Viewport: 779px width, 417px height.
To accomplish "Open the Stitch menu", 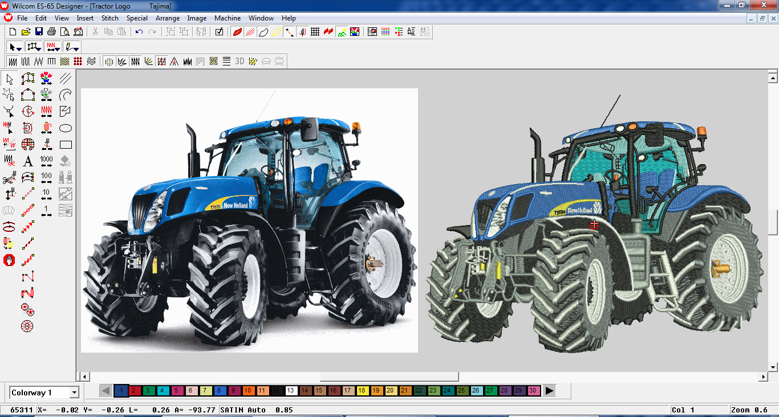I will [x=110, y=18].
